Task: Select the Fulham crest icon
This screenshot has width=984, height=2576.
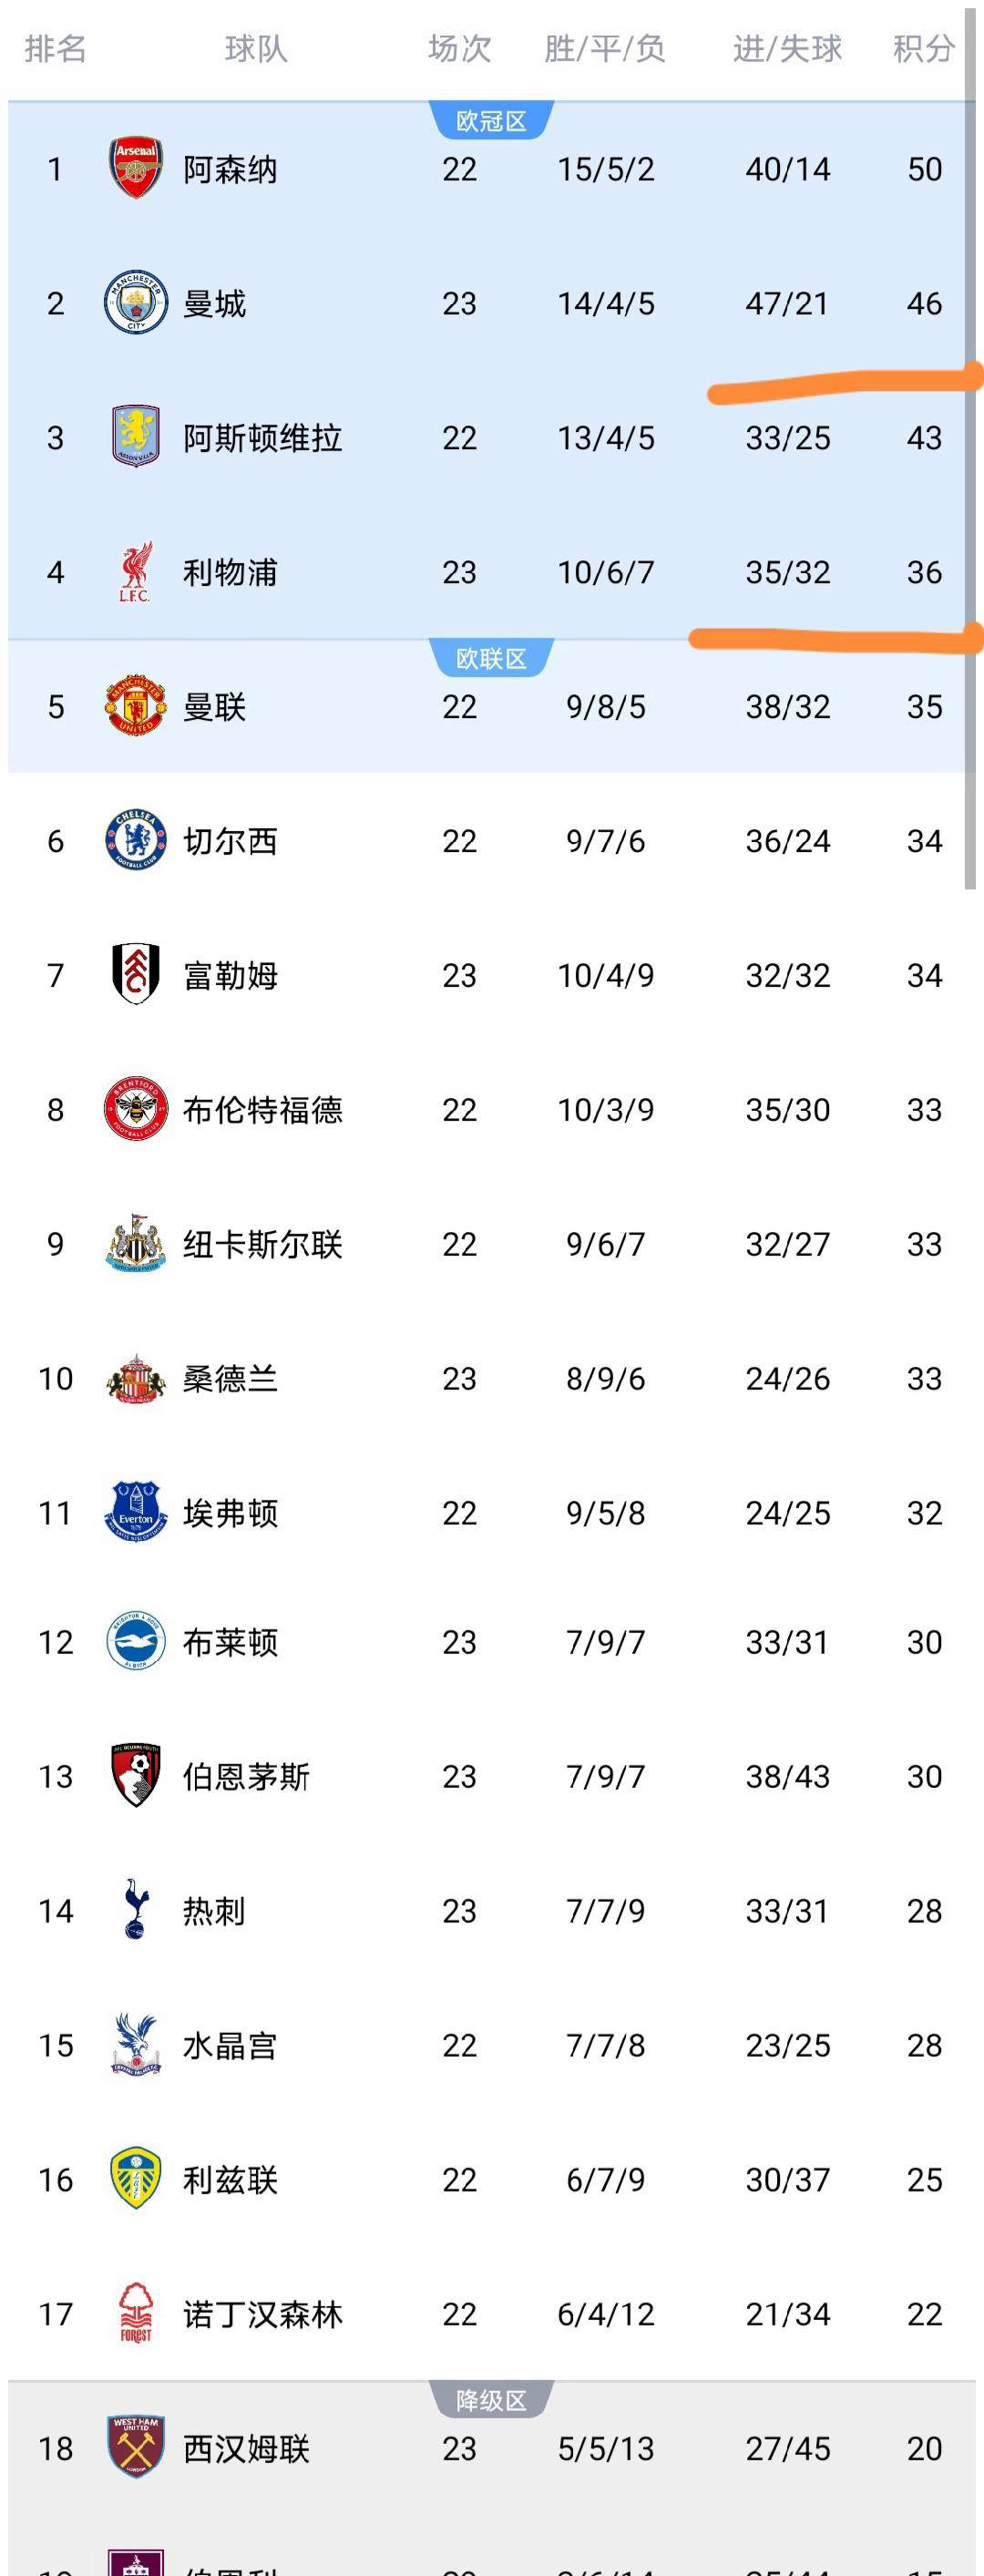Action: click(135, 974)
